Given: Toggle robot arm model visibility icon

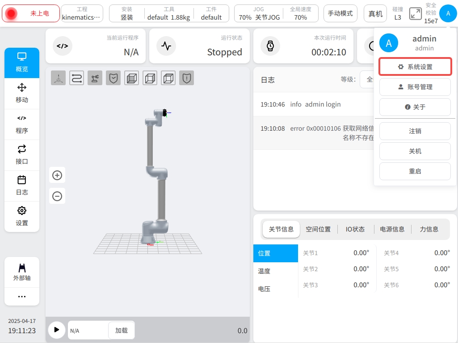Looking at the screenshot, I should pos(95,78).
